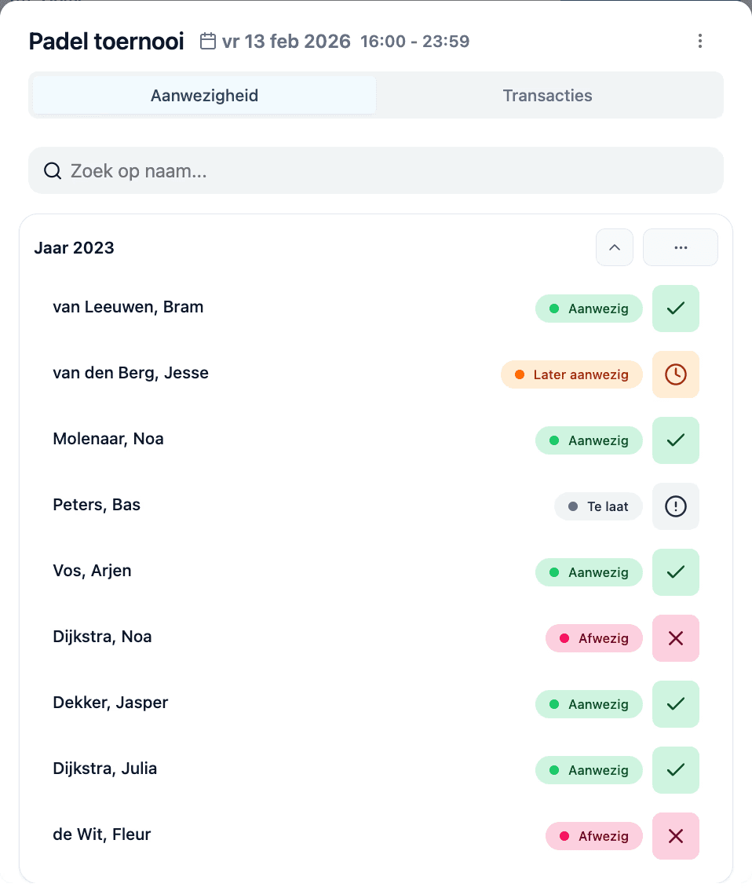Click the Later aanwezig badge for Jesse
This screenshot has height=891, width=752.
tap(571, 374)
